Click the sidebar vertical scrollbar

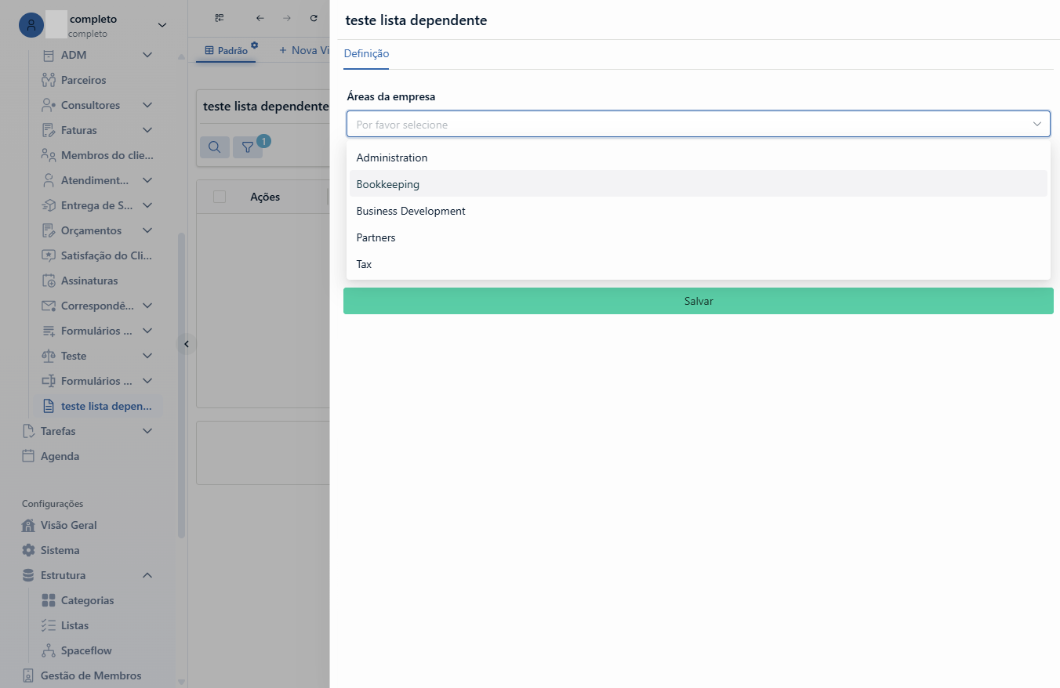click(x=182, y=385)
